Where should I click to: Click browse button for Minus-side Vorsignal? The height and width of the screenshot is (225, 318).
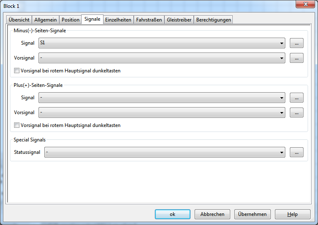[296, 58]
